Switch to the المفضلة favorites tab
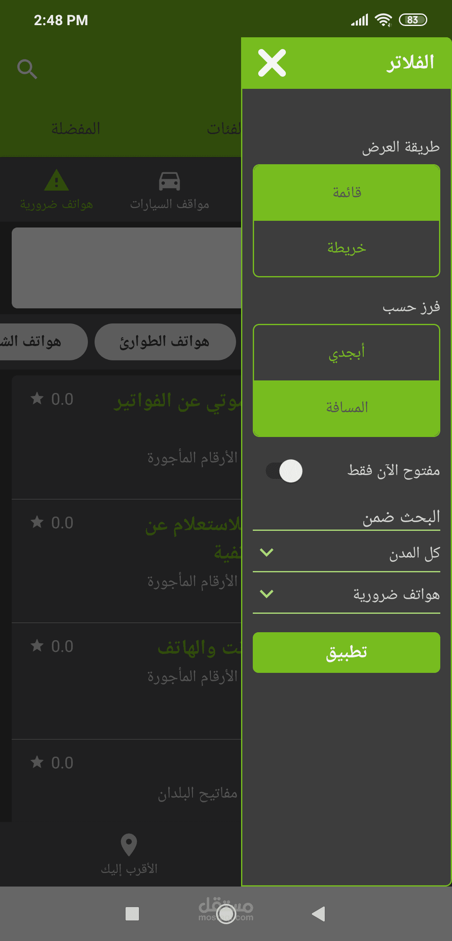452x941 pixels. tap(76, 129)
